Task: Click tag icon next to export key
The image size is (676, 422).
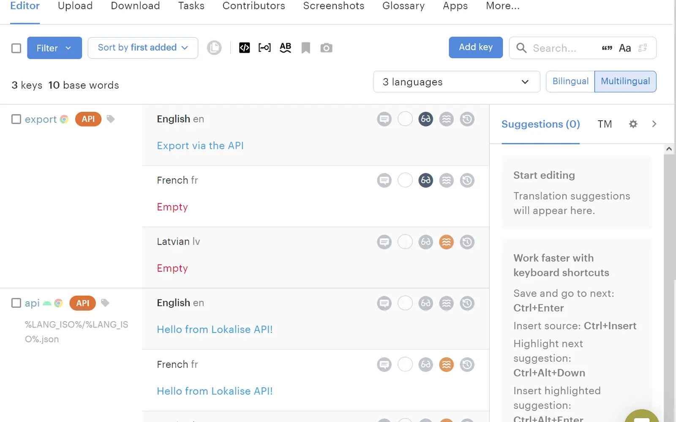Action: pyautogui.click(x=111, y=119)
